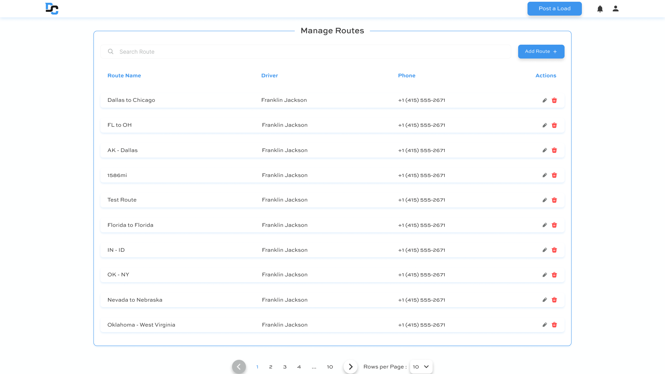Click driver name in Test Route row
The image size is (665, 374).
click(285, 200)
